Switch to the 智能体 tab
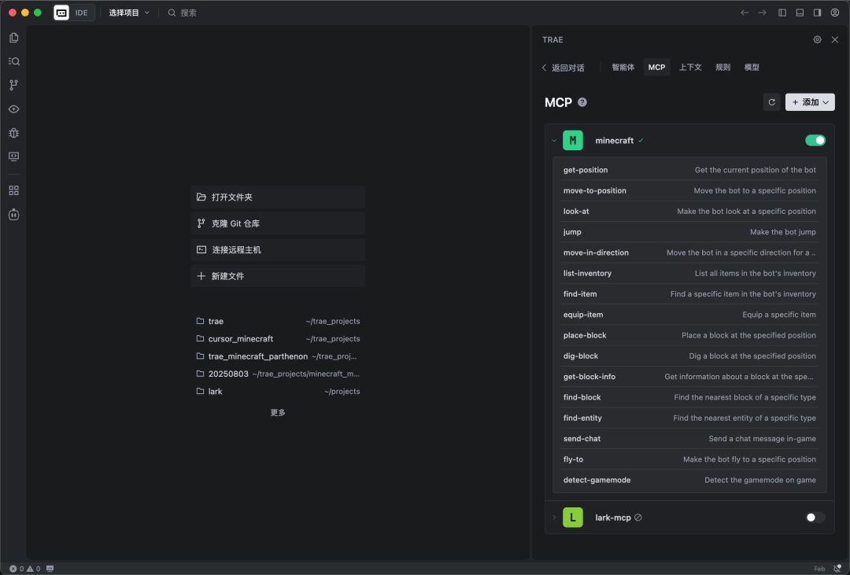 pyautogui.click(x=623, y=67)
